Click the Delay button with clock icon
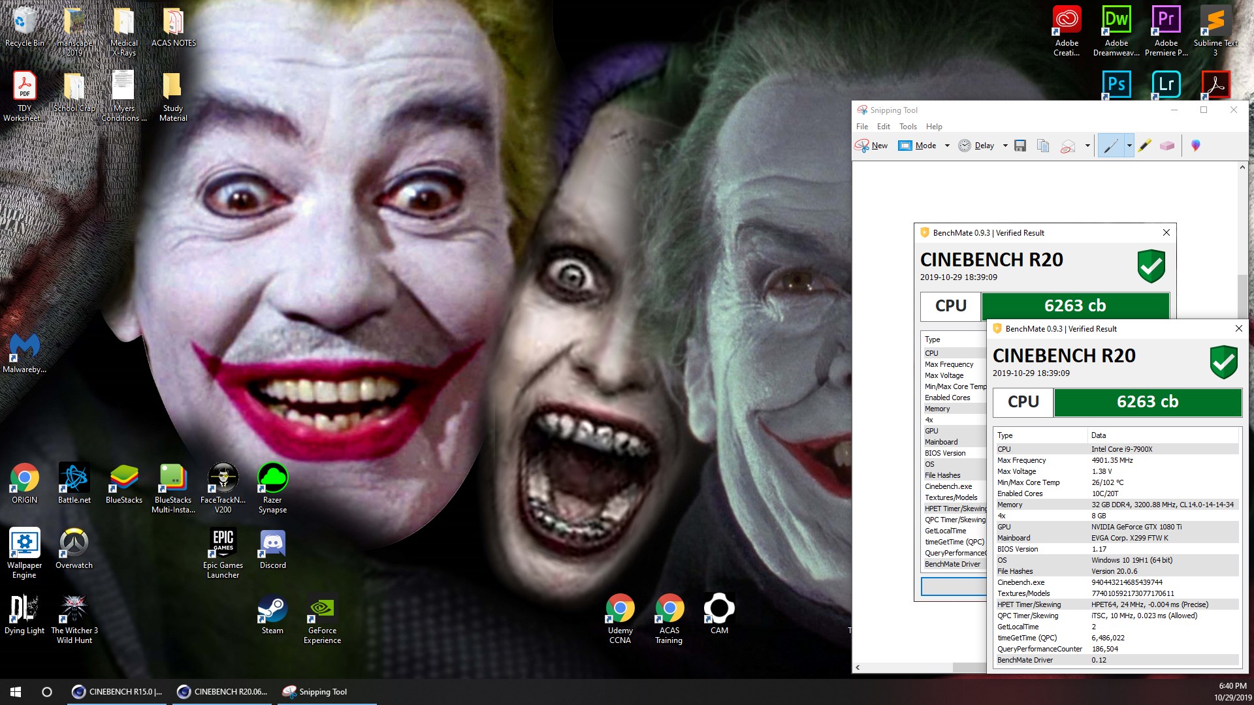Viewport: 1254px width, 705px height. 976,146
